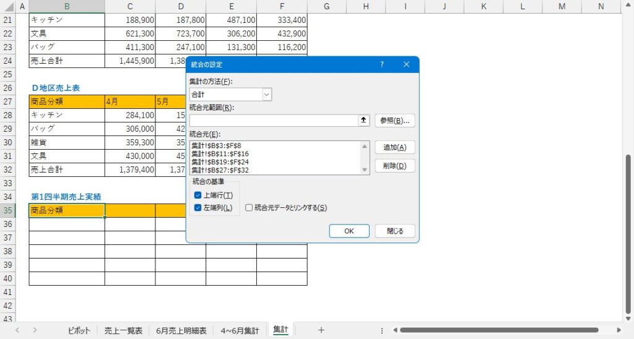Click the collapse dialog arrow in 統合元範囲 field
The height and width of the screenshot is (339, 634).
point(364,121)
